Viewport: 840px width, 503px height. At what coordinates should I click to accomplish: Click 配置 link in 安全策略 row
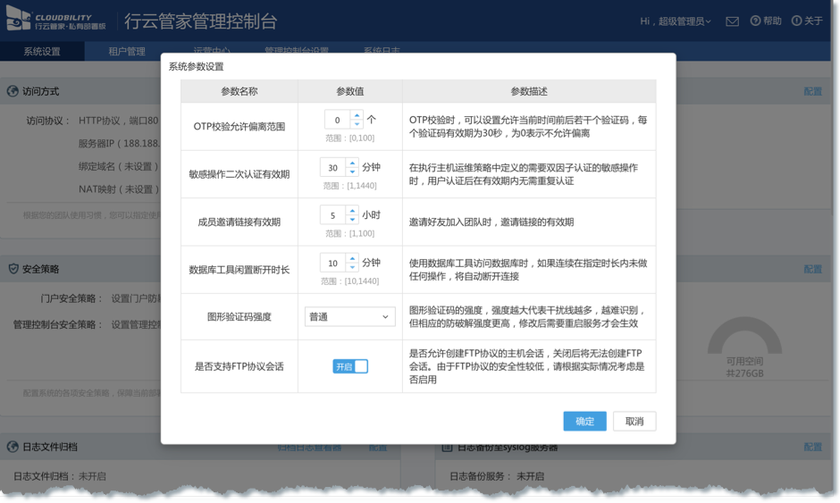point(812,269)
